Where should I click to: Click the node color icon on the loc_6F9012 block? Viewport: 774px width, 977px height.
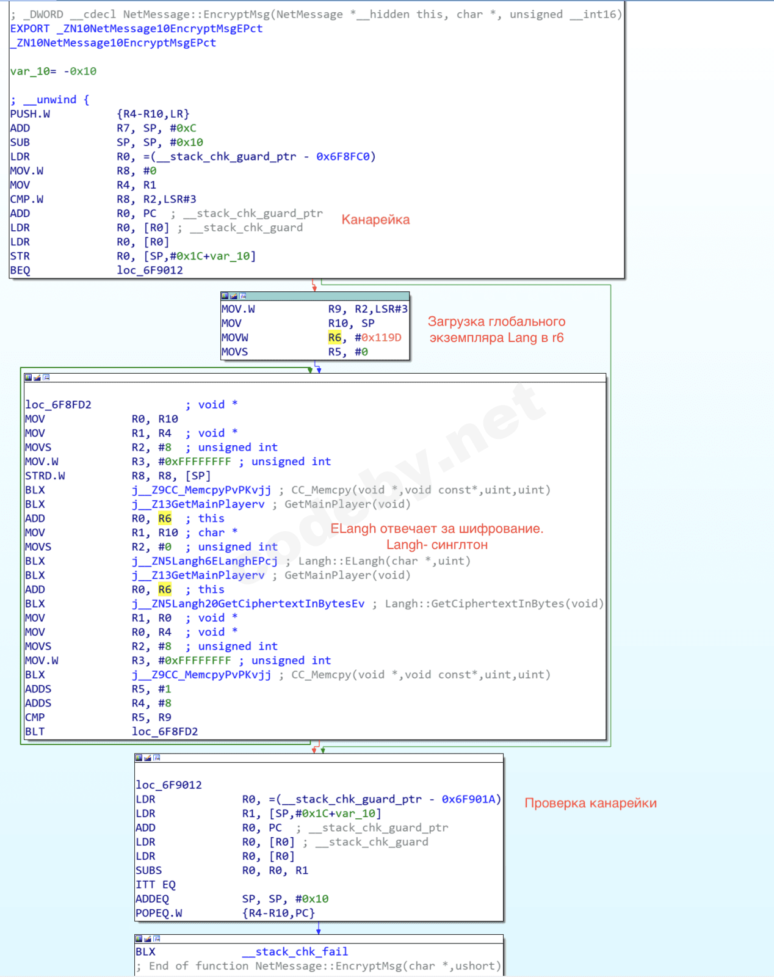pos(139,758)
